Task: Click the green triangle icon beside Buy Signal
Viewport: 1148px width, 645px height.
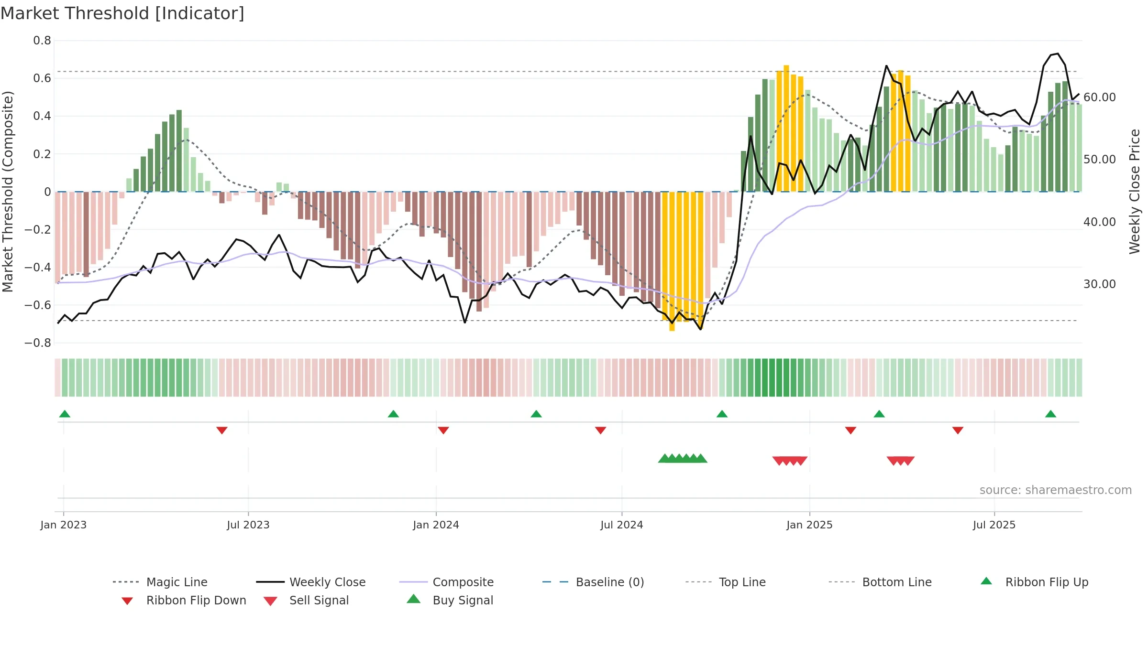Action: [413, 599]
